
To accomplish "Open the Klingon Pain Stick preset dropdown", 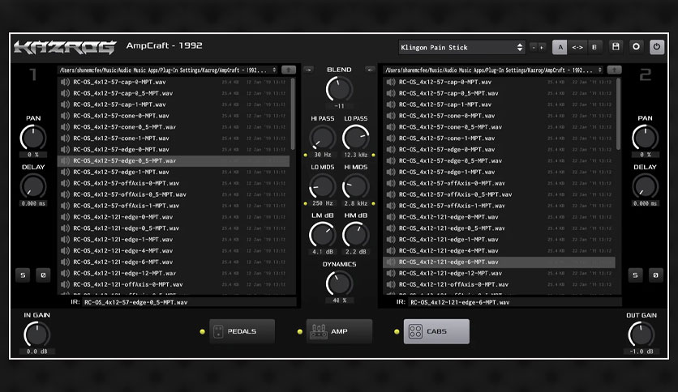I will pos(461,48).
